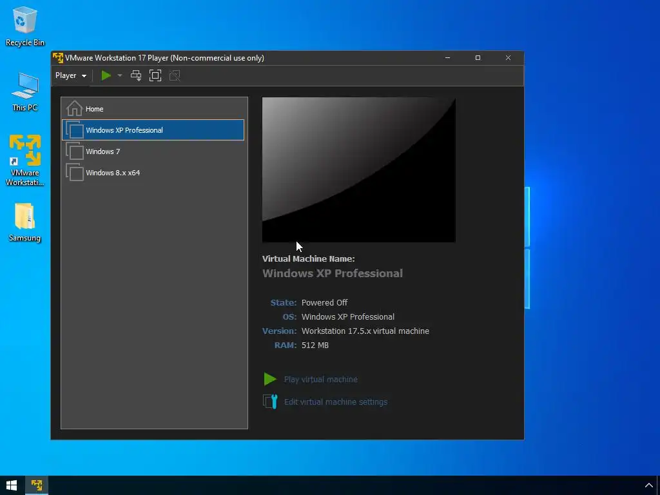Screen dimensions: 660x495
Task: Click the 512 MB RAM value
Action: [x=315, y=345]
